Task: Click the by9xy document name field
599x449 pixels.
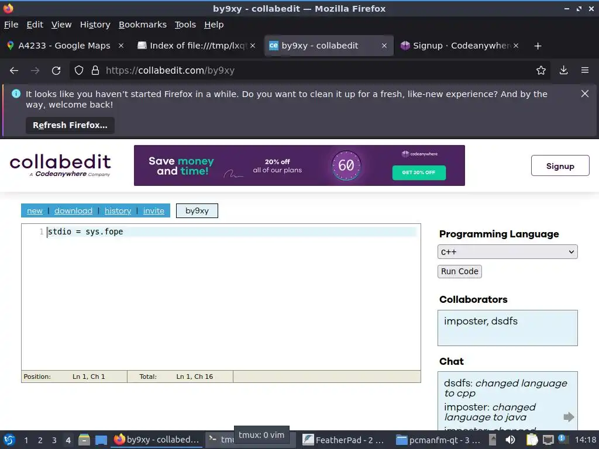Action: click(197, 210)
